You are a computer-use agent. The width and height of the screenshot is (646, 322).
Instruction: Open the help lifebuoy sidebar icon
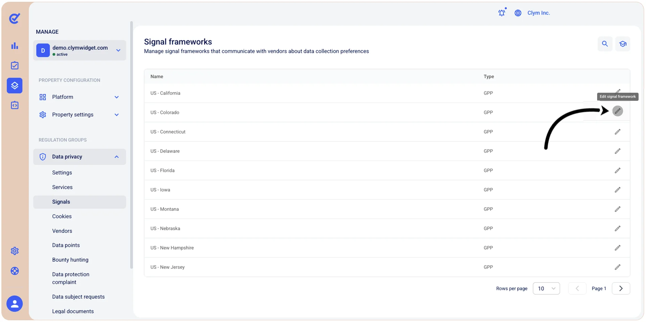(14, 271)
